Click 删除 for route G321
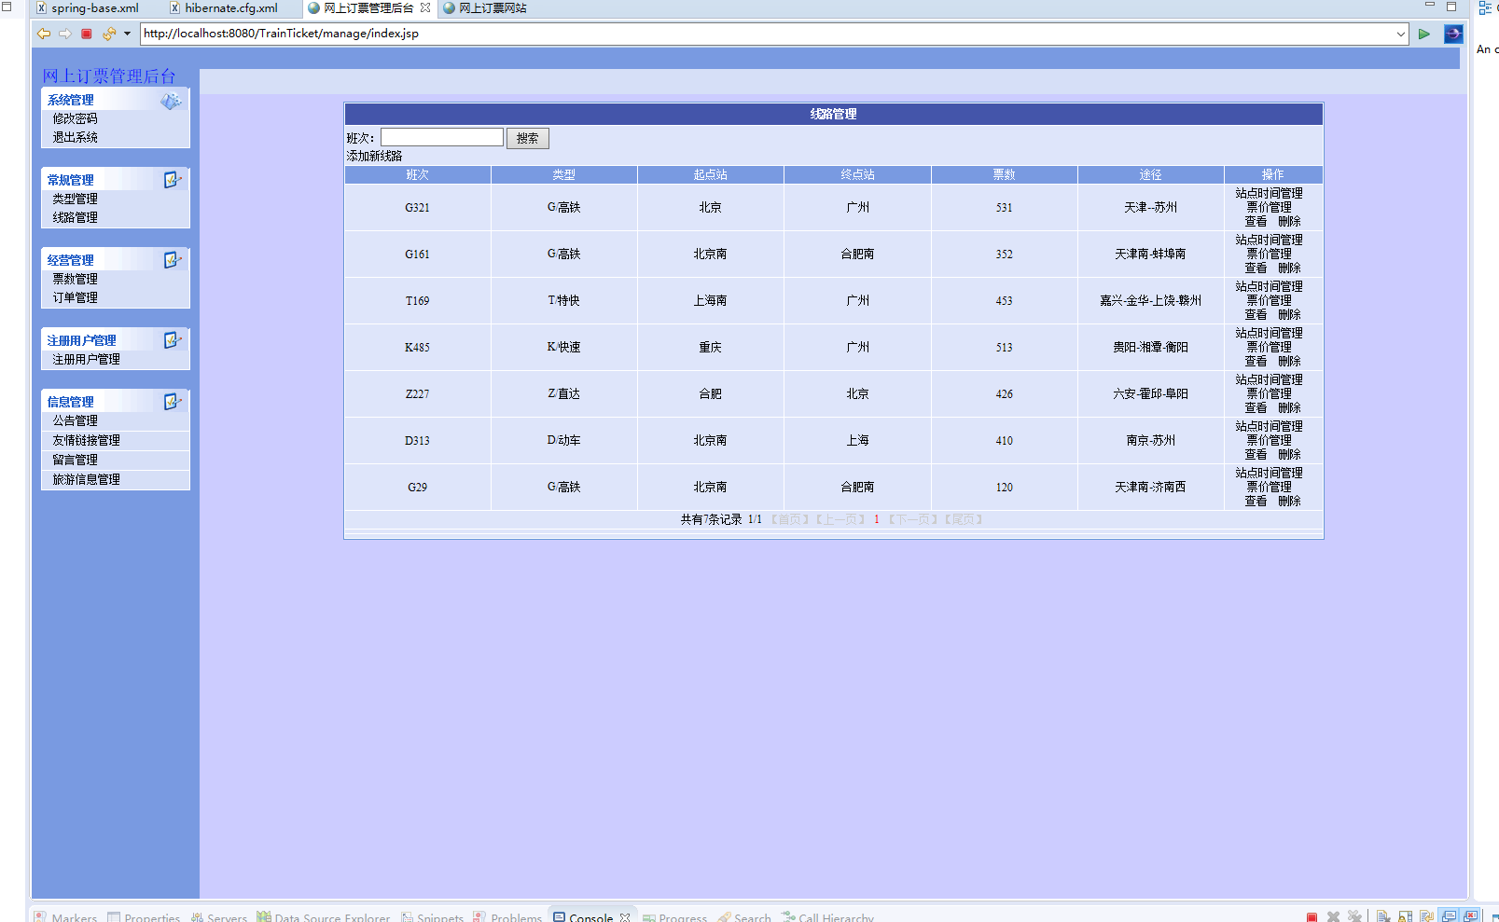 (x=1289, y=221)
